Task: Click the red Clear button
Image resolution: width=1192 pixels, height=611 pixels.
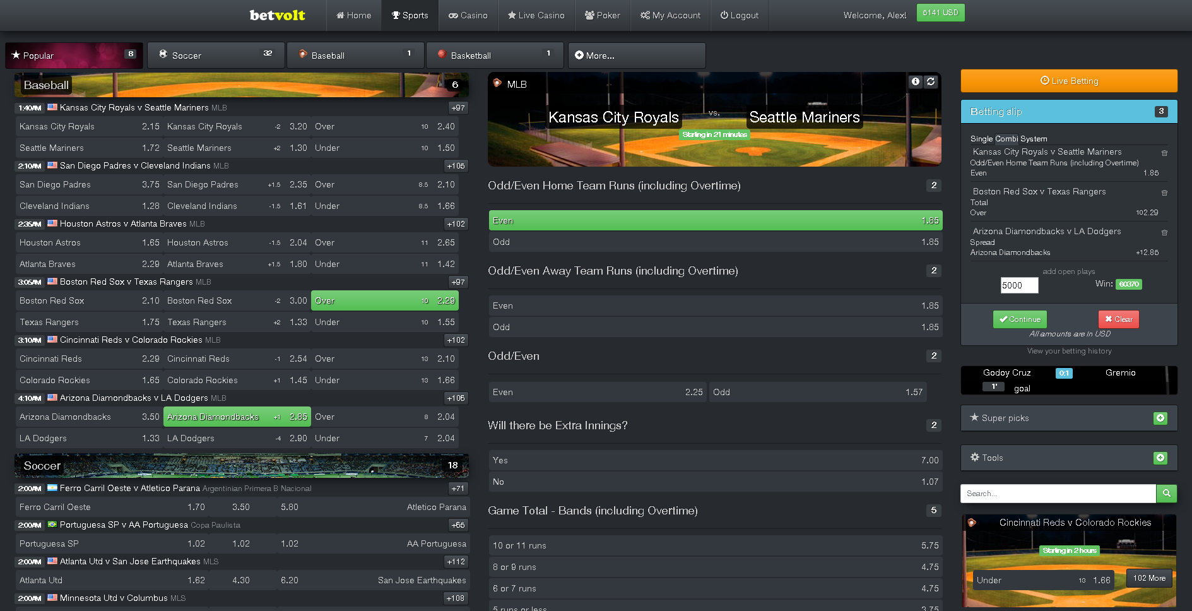Action: (1118, 319)
